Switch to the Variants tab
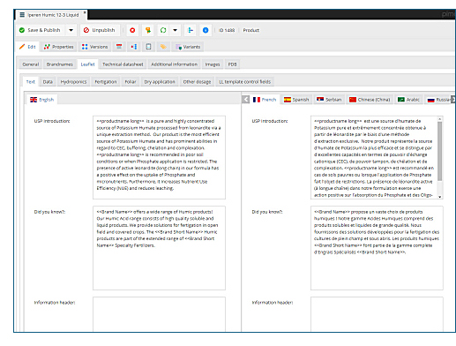This screenshot has width=456, height=346. (188, 47)
